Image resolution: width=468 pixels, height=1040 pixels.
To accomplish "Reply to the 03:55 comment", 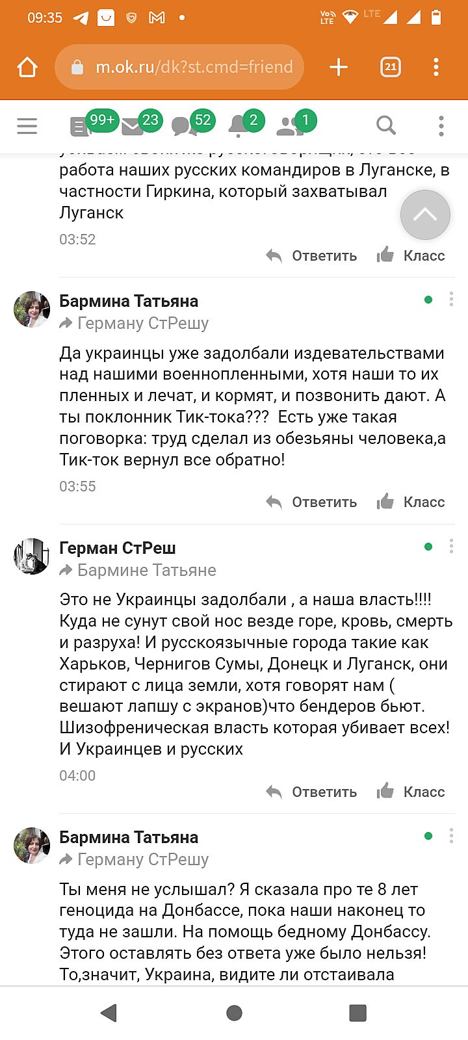I will (312, 502).
